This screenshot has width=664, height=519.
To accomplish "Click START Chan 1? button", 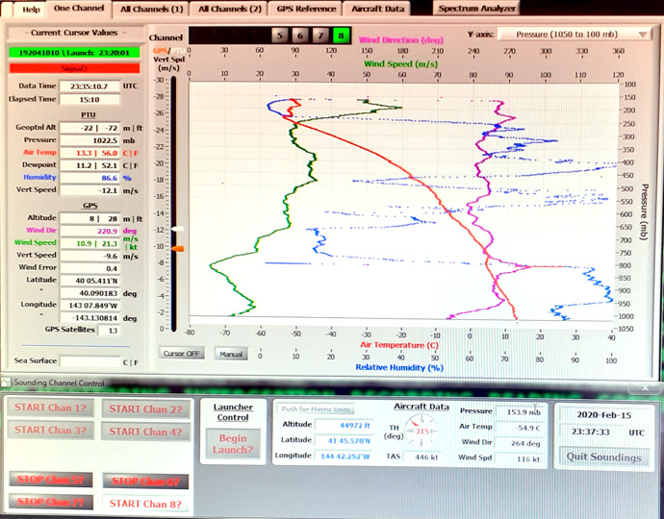I will click(x=50, y=408).
